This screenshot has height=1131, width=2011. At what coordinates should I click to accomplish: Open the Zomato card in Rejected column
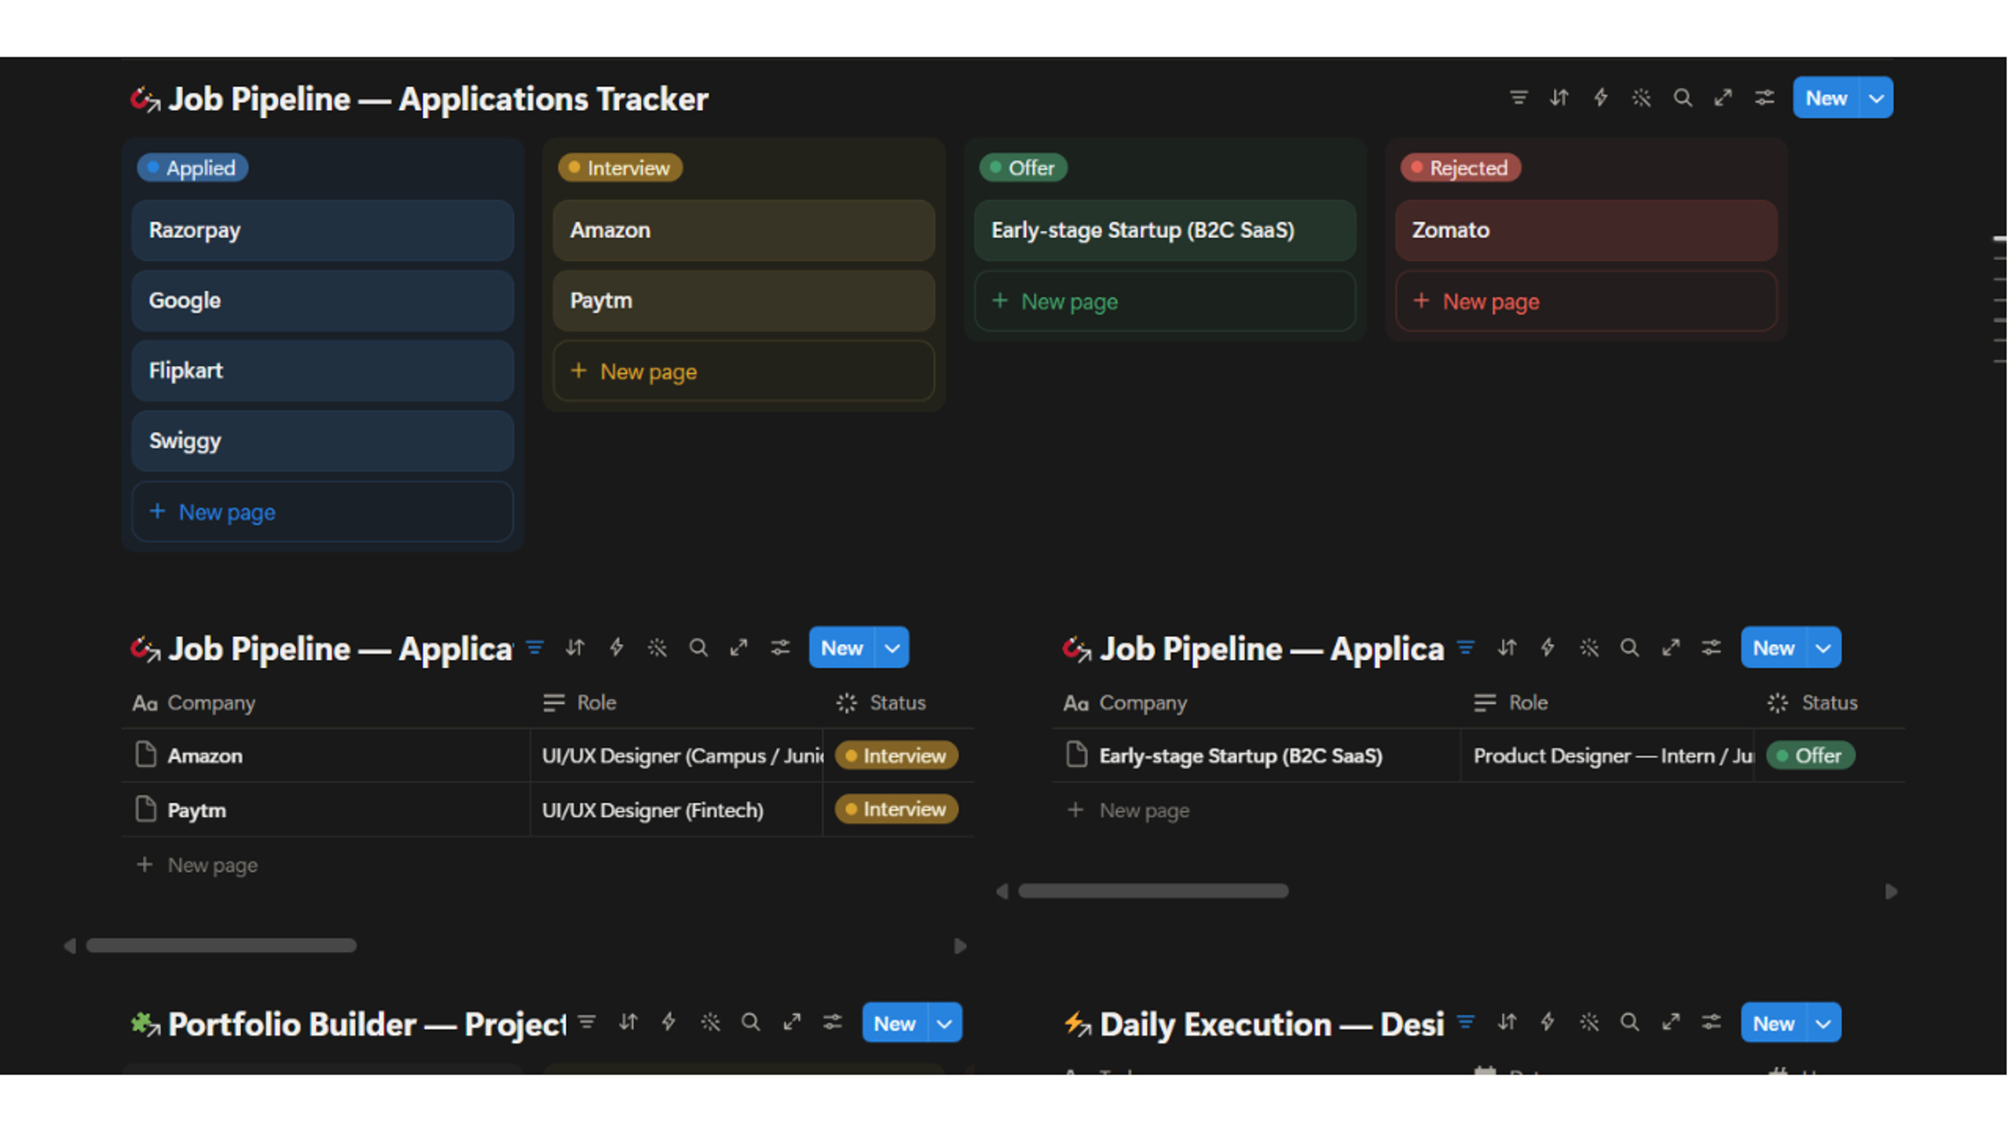tap(1586, 230)
